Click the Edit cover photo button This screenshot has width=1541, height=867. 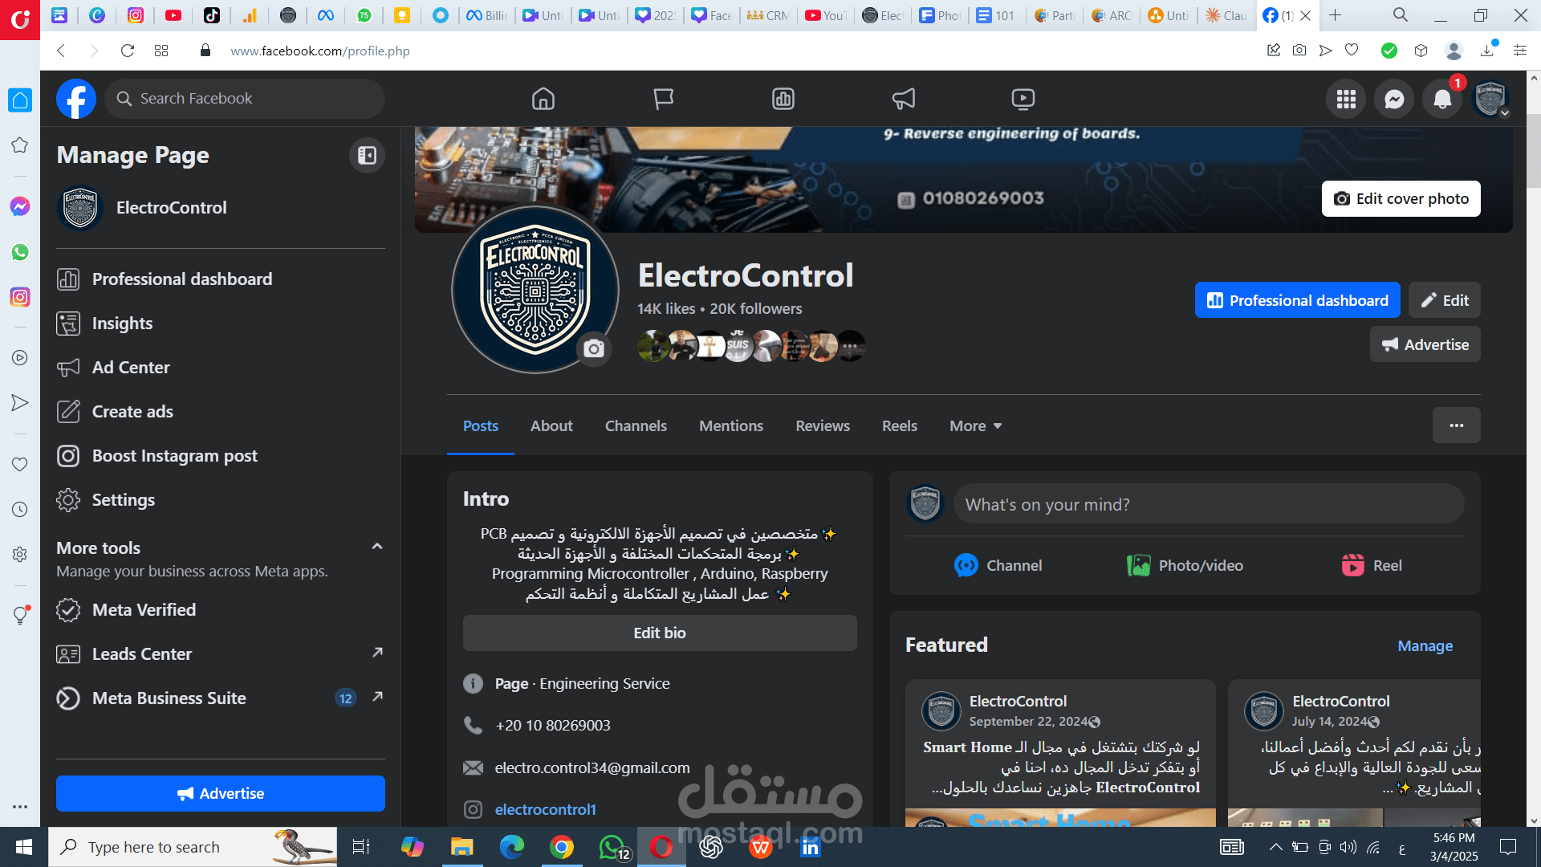click(1401, 198)
